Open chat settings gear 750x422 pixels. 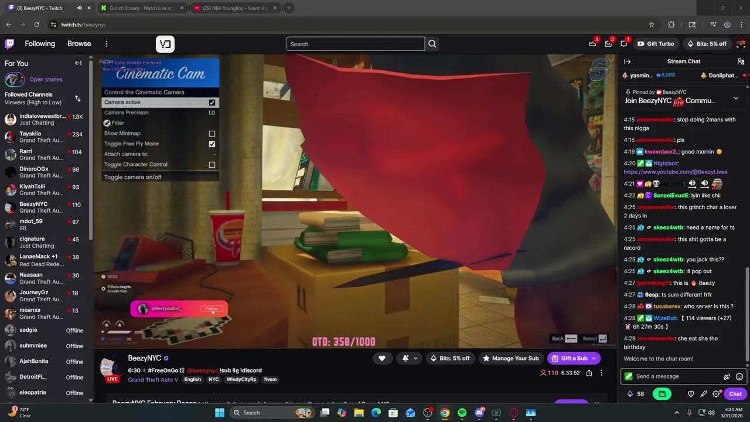716,394
